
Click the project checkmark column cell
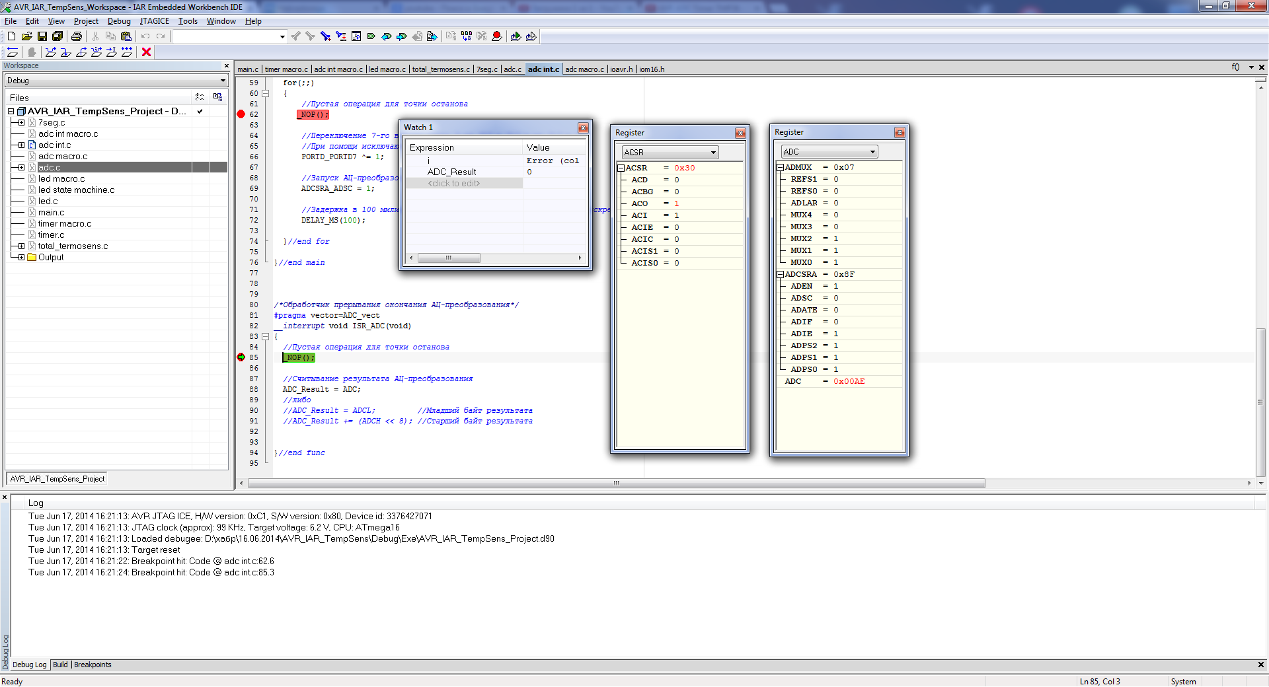coord(200,111)
